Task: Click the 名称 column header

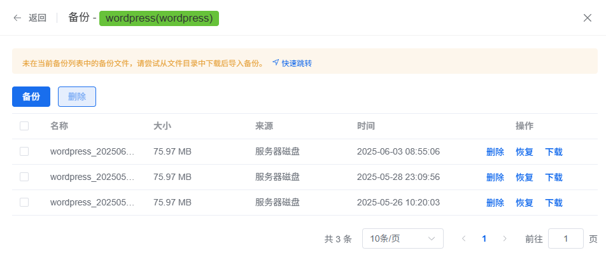Action: pos(59,126)
